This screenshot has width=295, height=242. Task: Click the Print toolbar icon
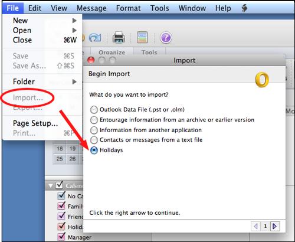pyautogui.click(x=119, y=37)
